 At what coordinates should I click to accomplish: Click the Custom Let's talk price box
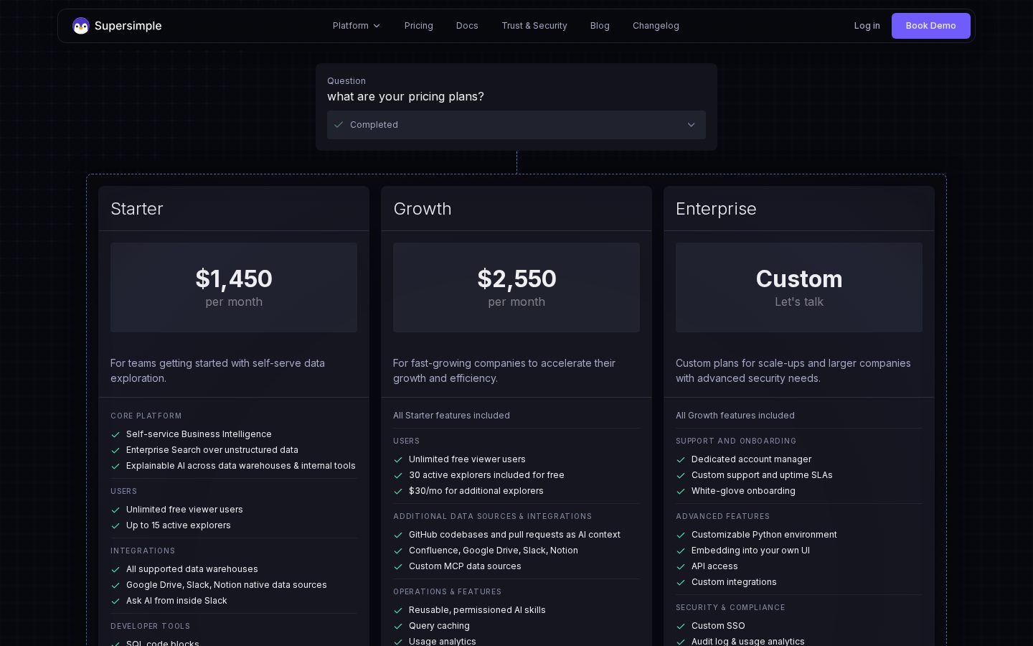(799, 287)
